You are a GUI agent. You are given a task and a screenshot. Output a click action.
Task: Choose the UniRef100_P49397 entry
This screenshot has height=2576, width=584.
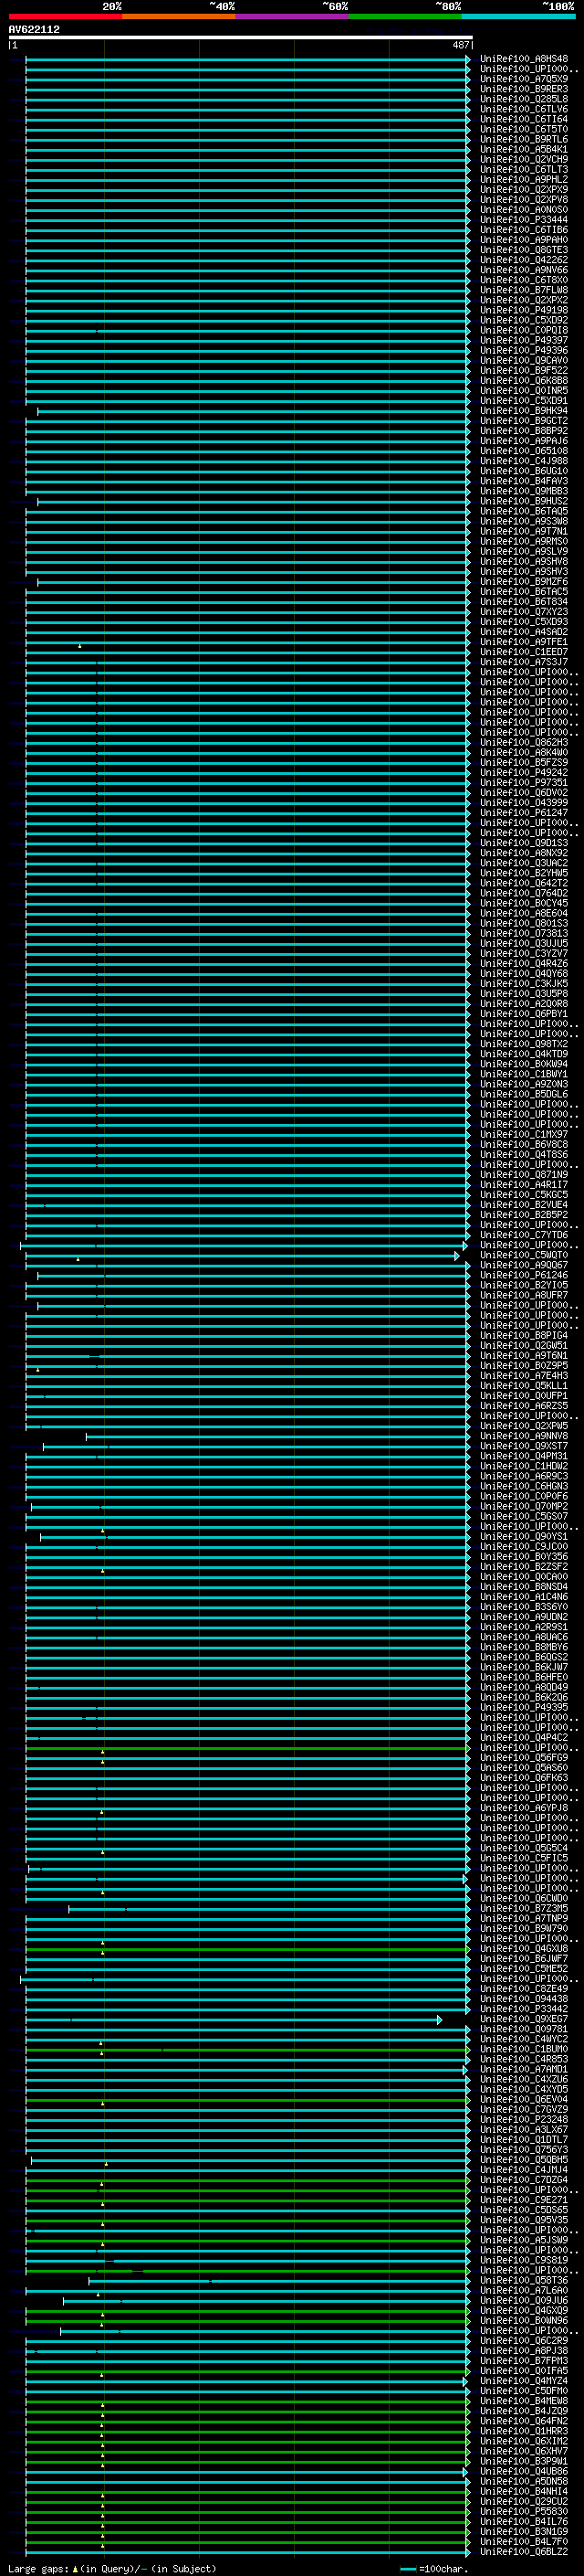tap(523, 340)
